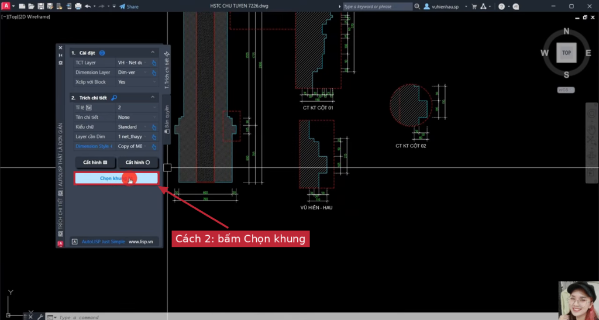Open the [Top] view controls menu
The width and height of the screenshot is (599, 320).
click(13, 17)
